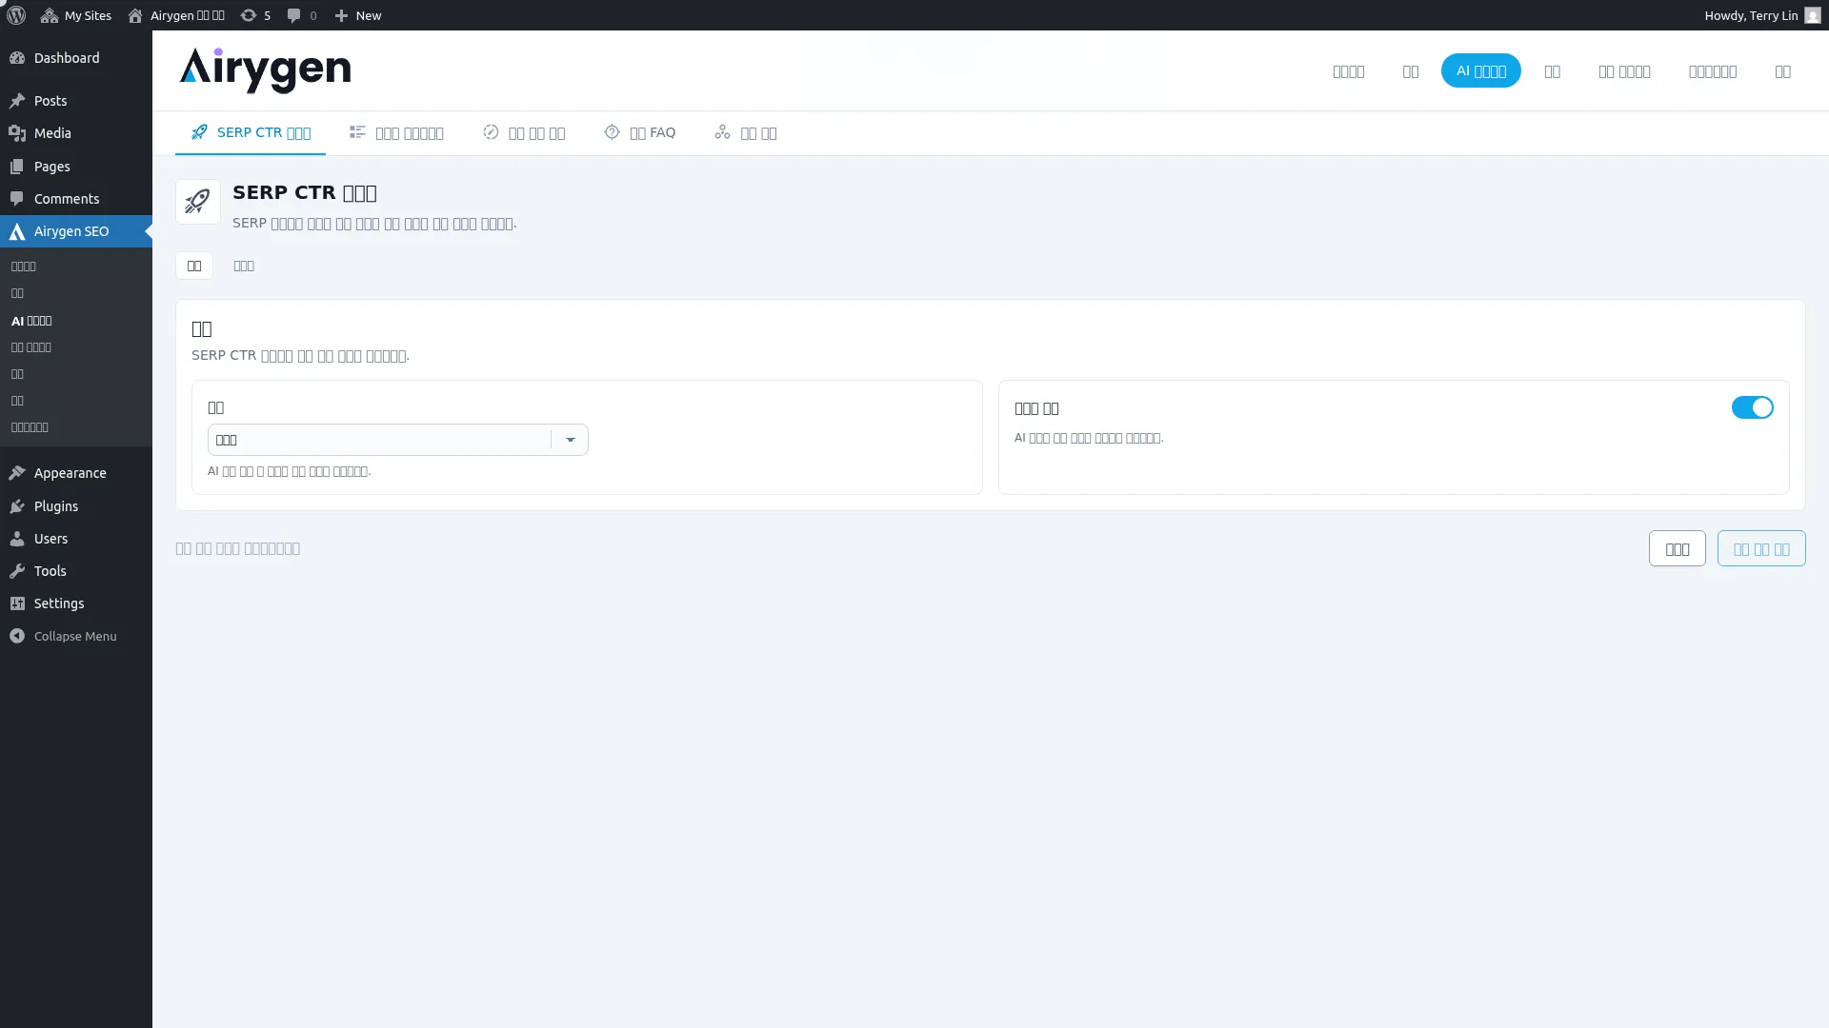The height and width of the screenshot is (1028, 1829).
Task: Toggle the blue switch in the right settings card
Action: (x=1752, y=407)
